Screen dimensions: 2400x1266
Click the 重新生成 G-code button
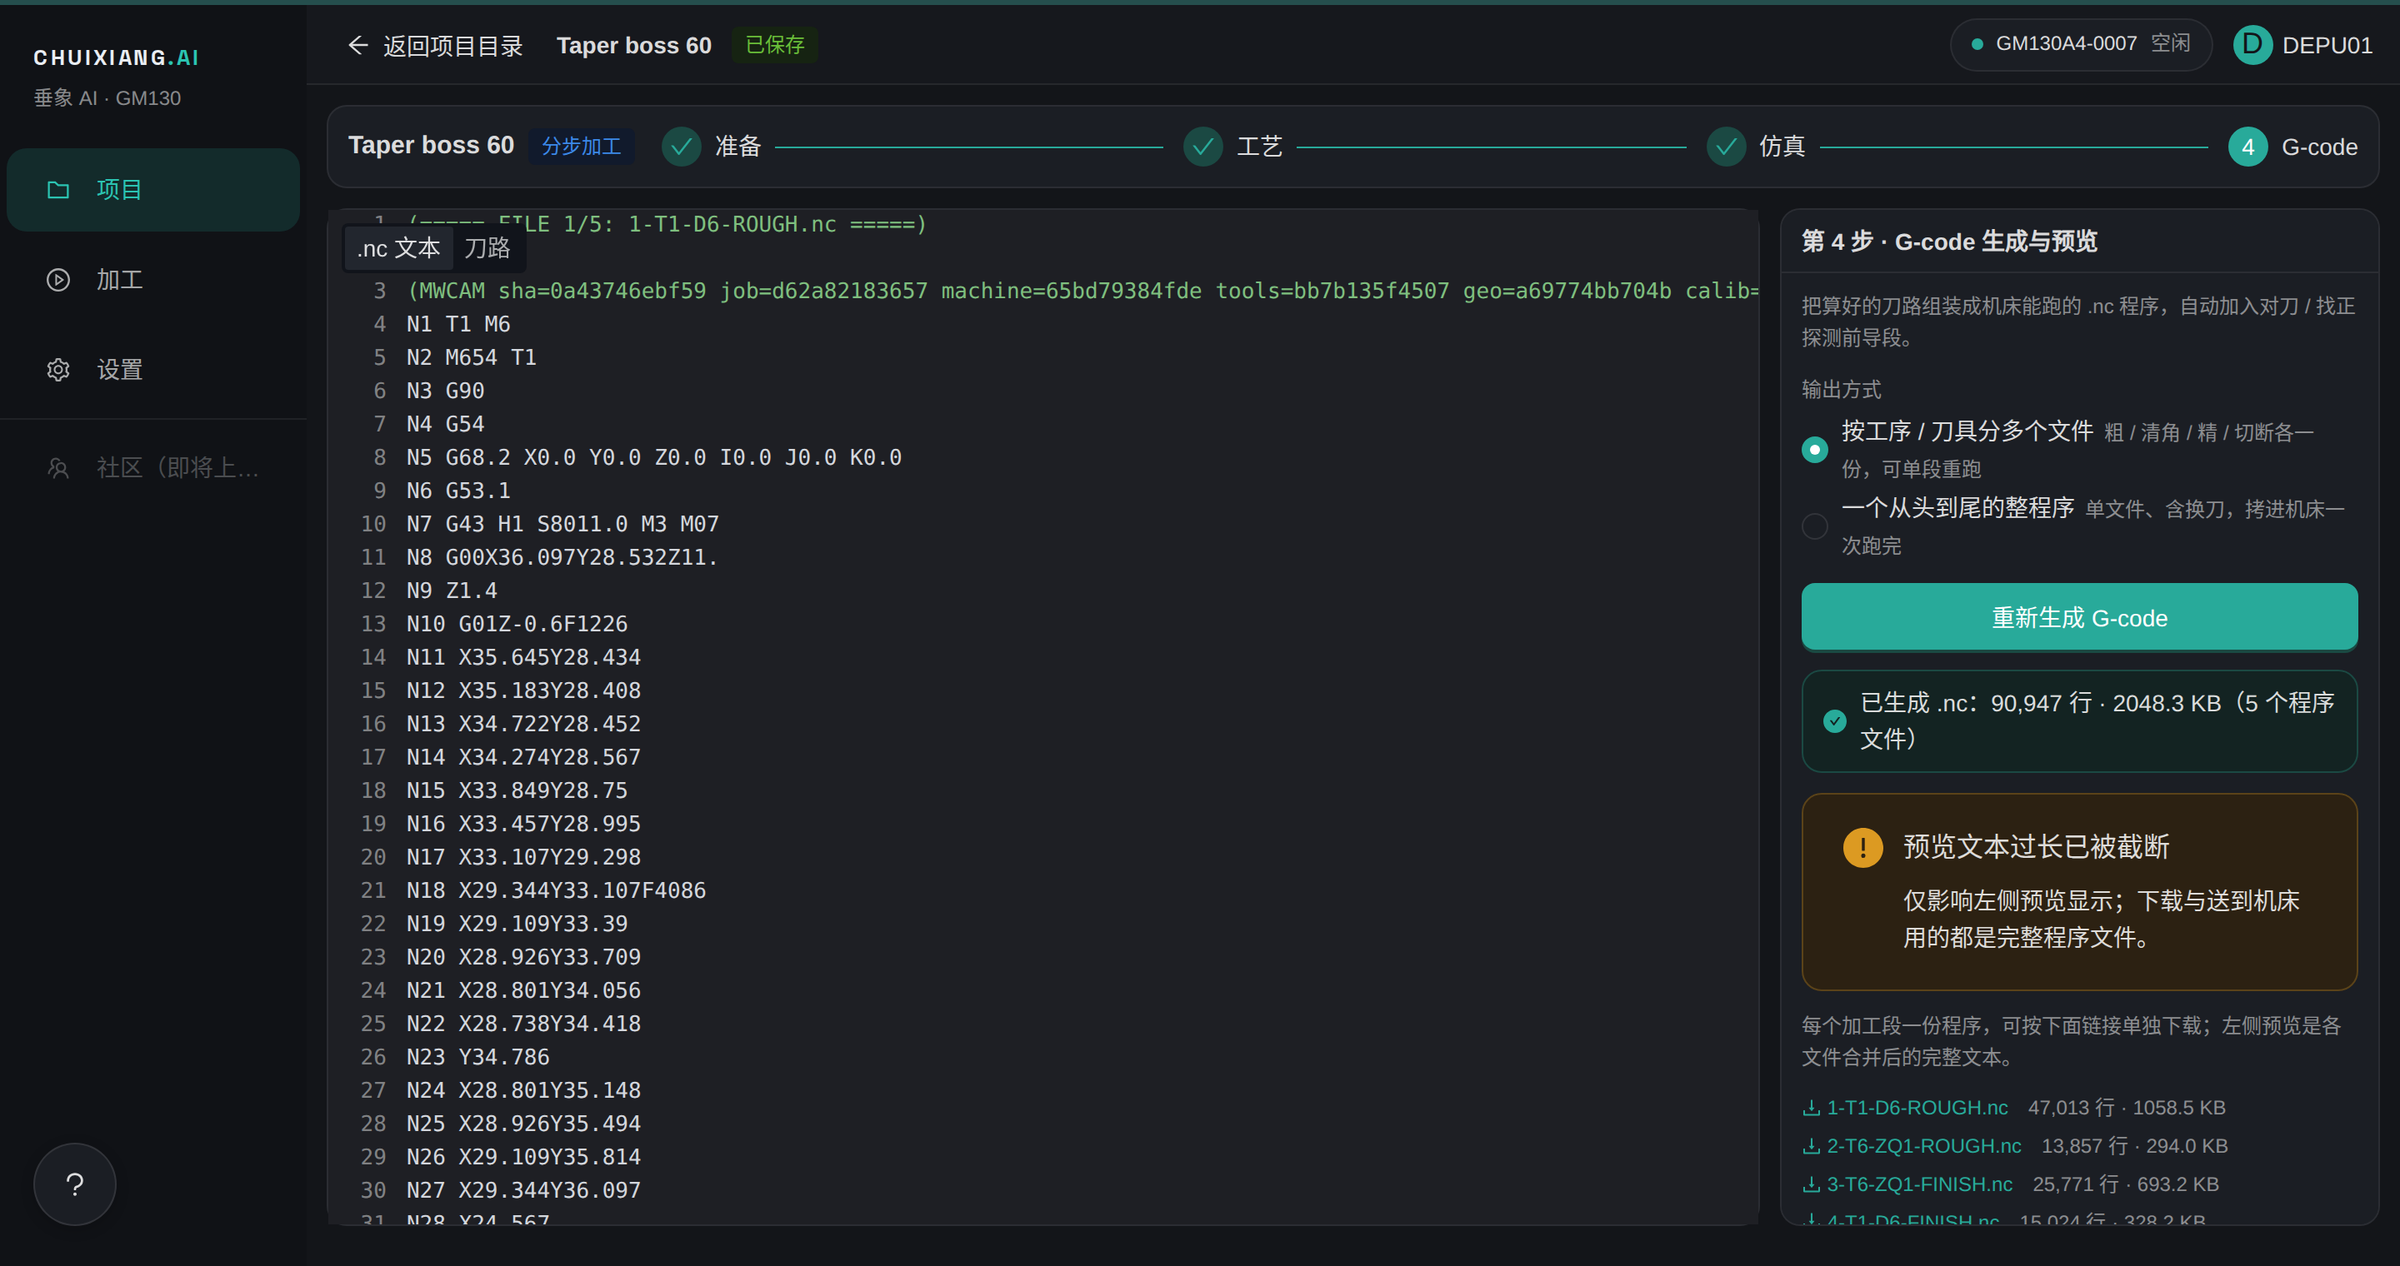pyautogui.click(x=2078, y=618)
